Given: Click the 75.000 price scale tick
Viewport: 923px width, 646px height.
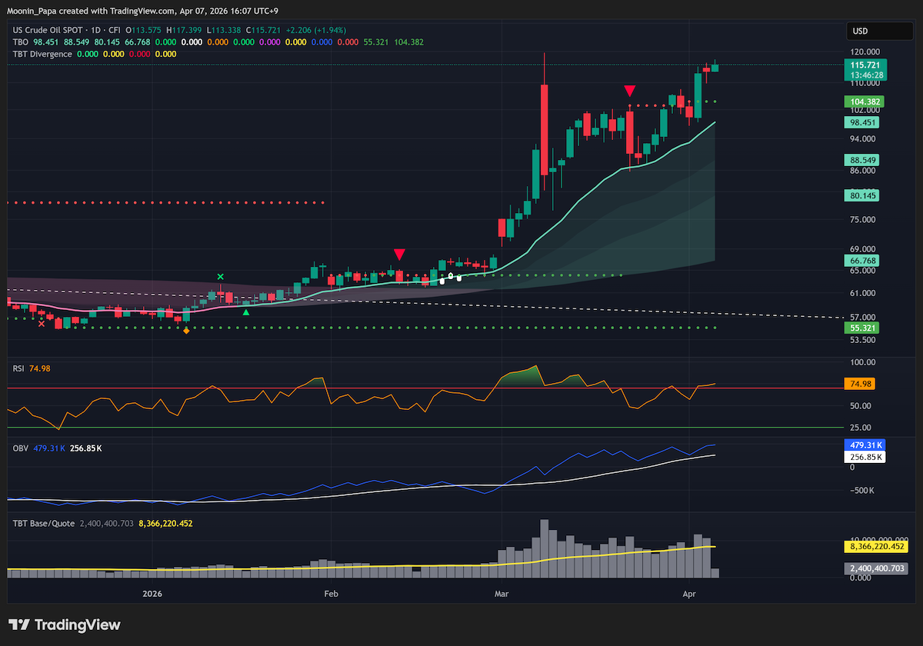Looking at the screenshot, I should pos(862,219).
